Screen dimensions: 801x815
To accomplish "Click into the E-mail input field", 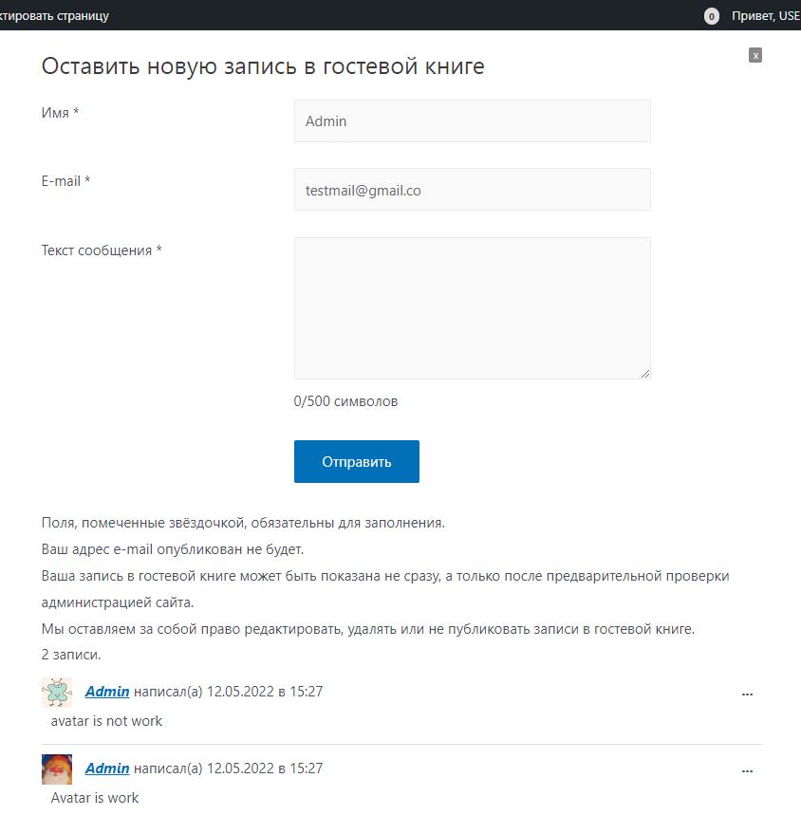I will pyautogui.click(x=472, y=190).
